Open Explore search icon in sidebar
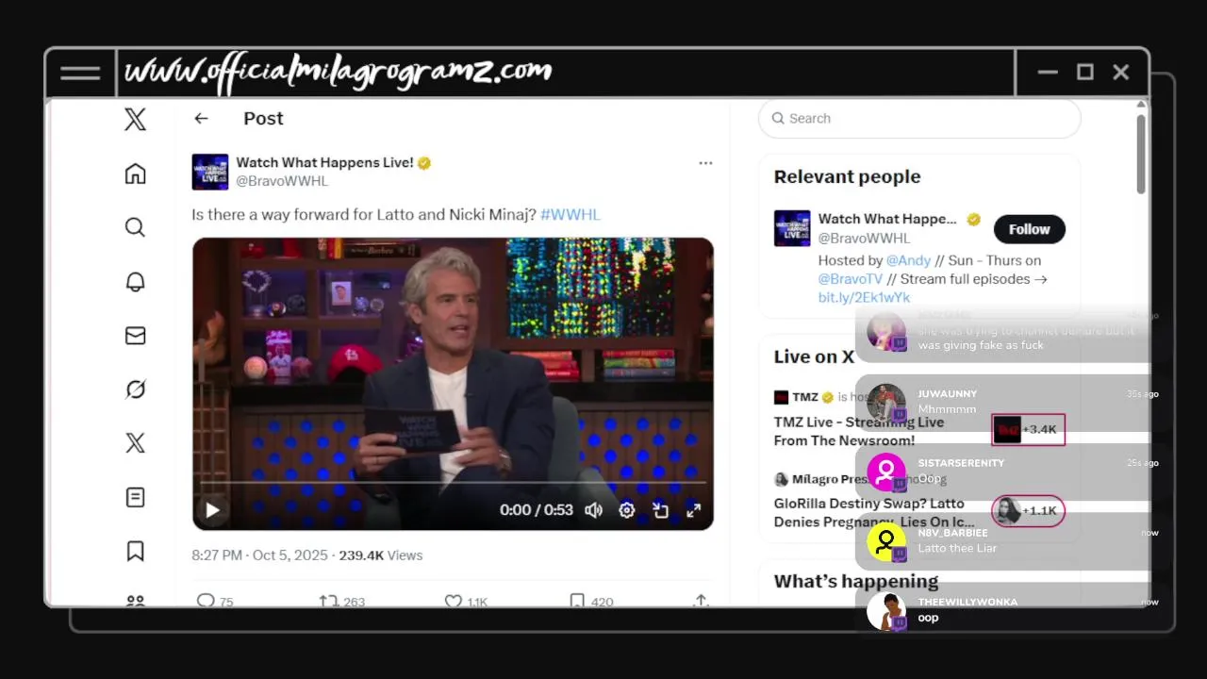The height and width of the screenshot is (679, 1207). 135,227
